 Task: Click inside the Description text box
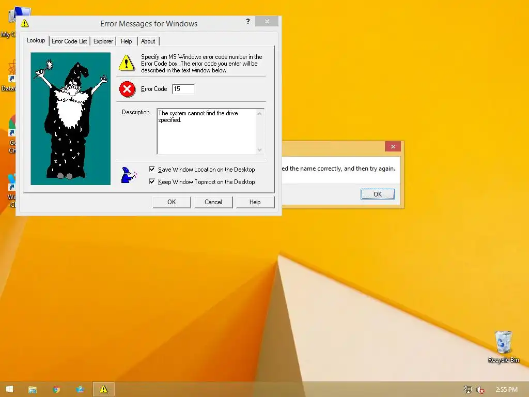[x=207, y=131]
